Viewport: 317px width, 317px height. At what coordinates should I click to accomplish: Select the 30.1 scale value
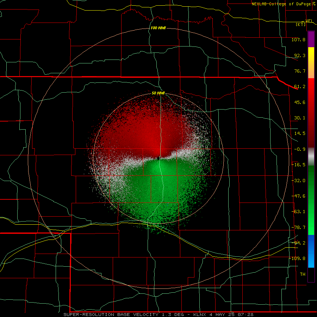(x=300, y=118)
